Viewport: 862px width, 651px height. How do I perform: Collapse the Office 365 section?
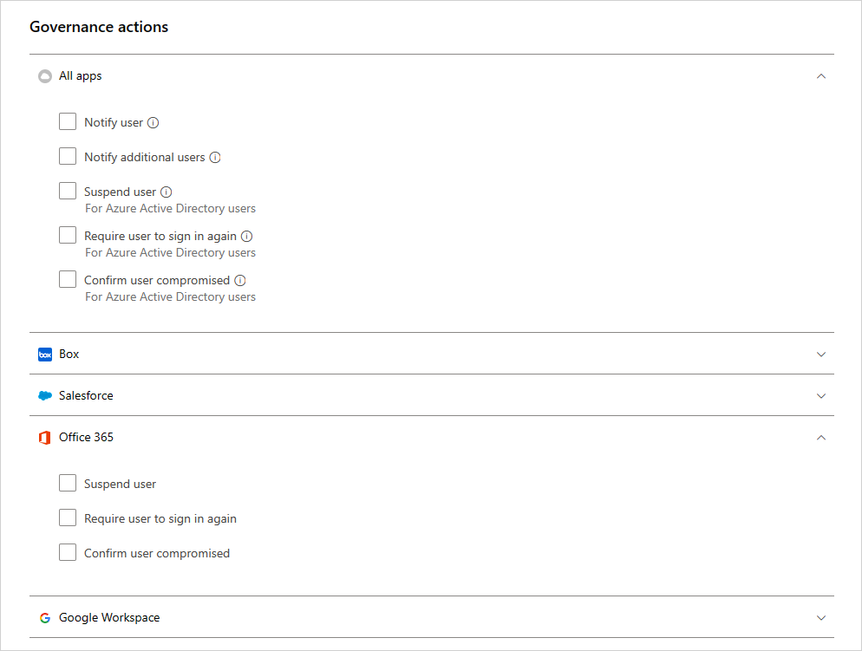(821, 437)
